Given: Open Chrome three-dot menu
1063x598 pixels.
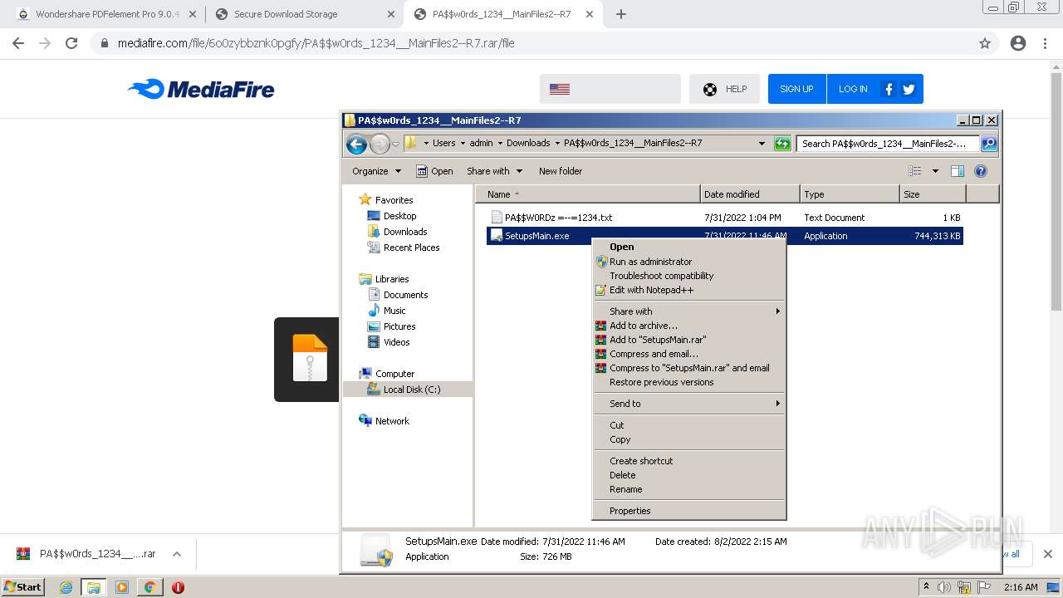Looking at the screenshot, I should pos(1045,43).
